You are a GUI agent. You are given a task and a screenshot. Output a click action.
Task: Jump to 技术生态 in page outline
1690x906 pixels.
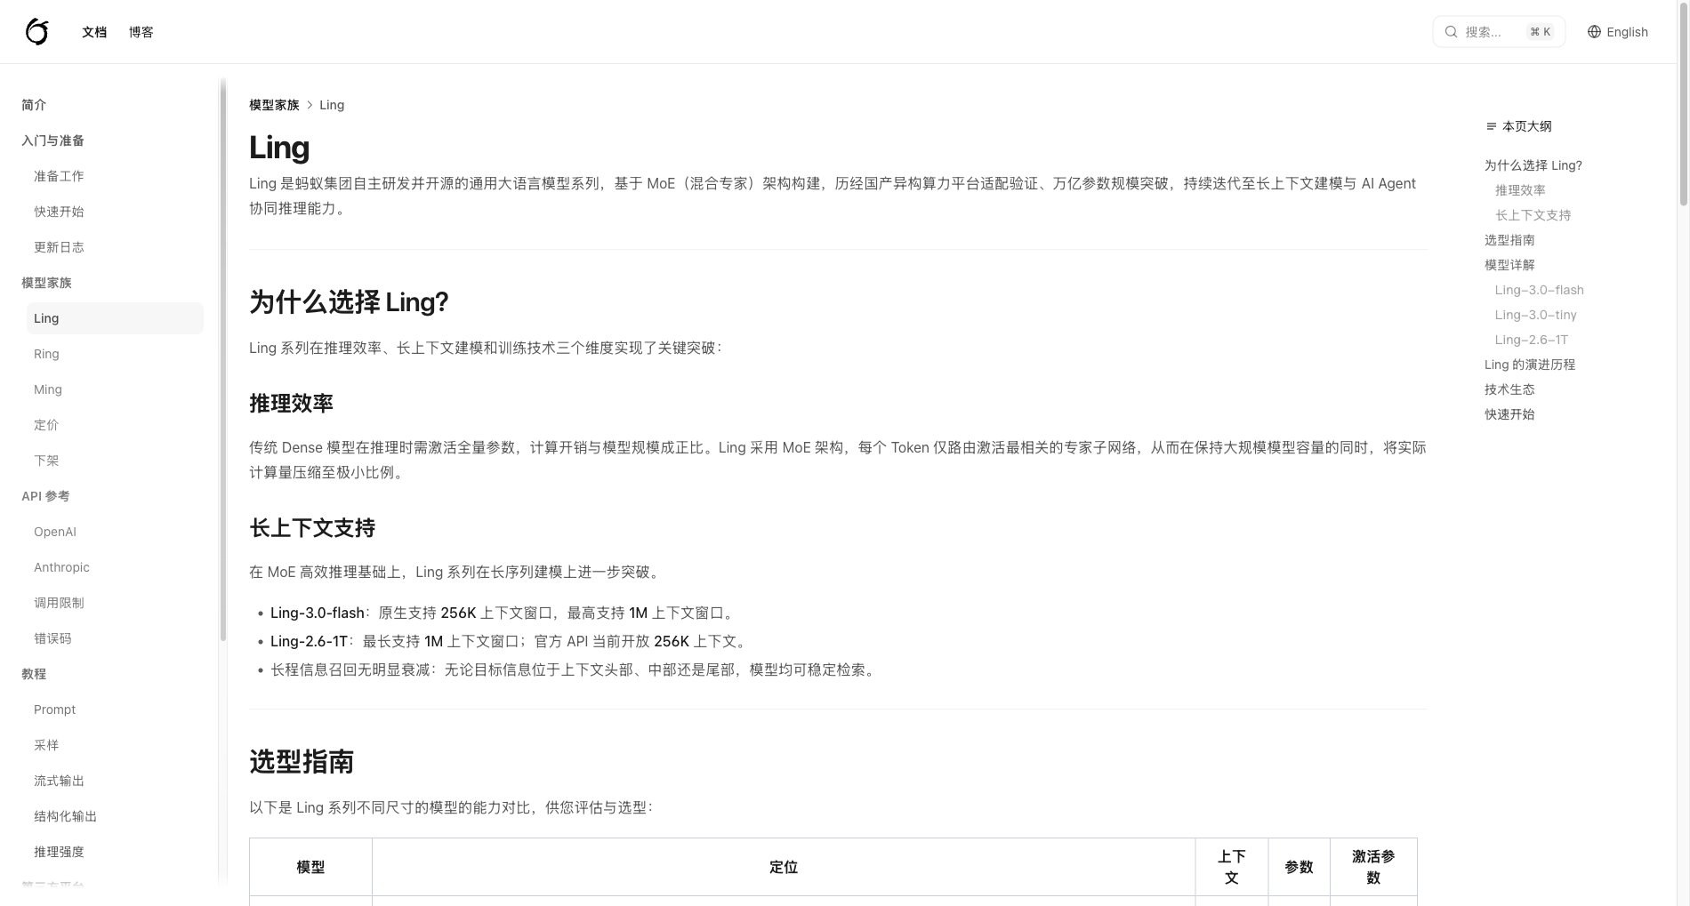(1509, 389)
